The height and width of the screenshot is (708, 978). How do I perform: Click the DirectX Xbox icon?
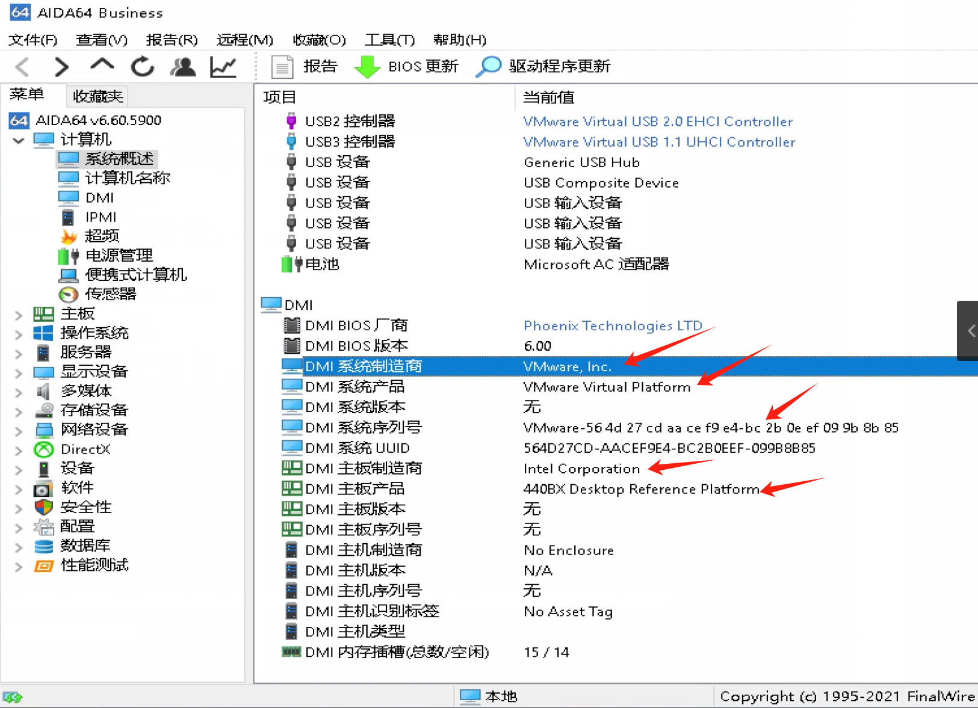click(x=43, y=449)
